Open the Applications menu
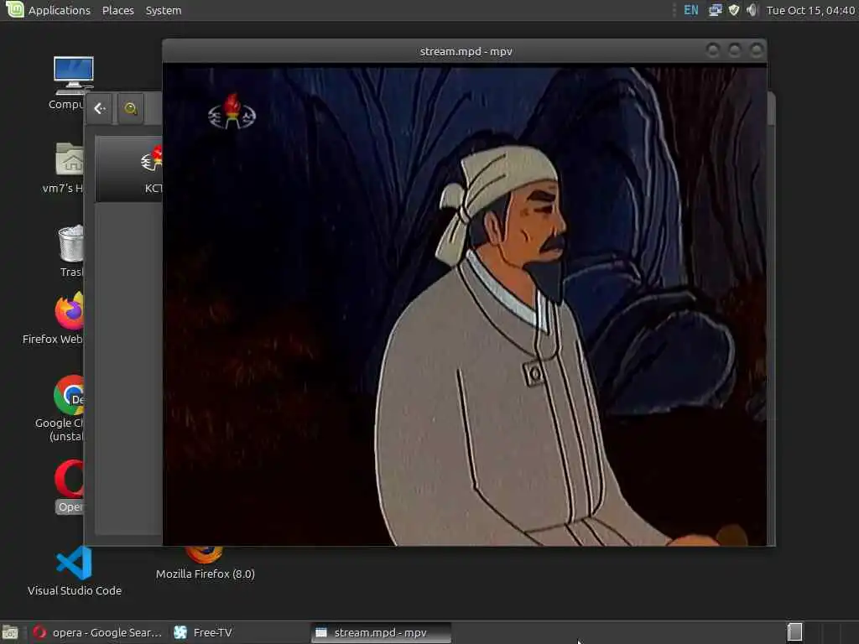 point(60,10)
